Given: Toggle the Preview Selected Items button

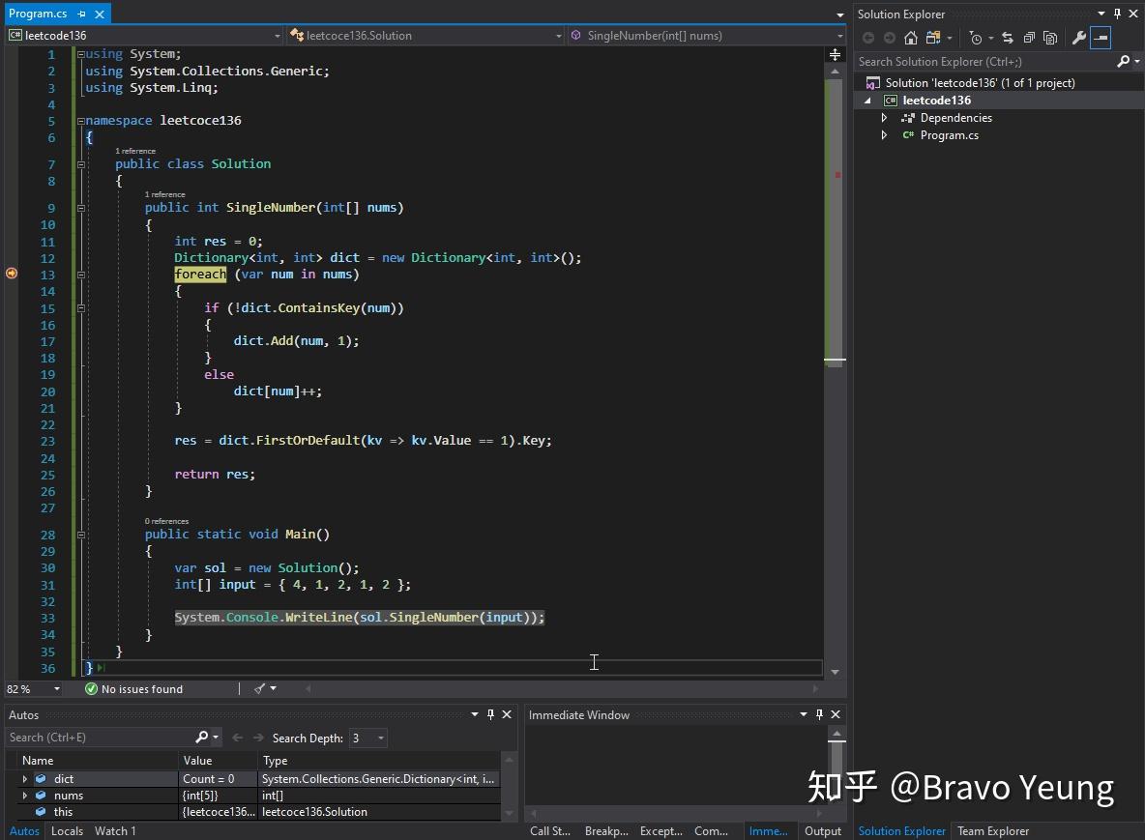Looking at the screenshot, I should pos(1101,38).
